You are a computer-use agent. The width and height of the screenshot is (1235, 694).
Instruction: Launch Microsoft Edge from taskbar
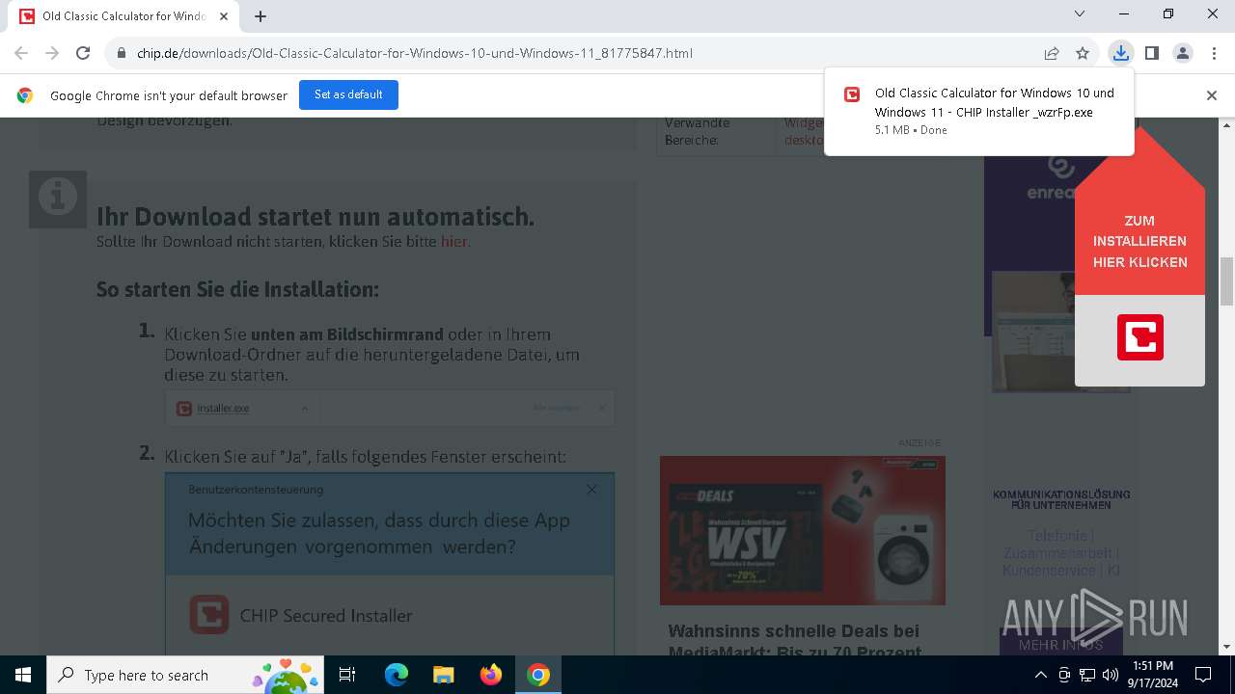pyautogui.click(x=397, y=675)
